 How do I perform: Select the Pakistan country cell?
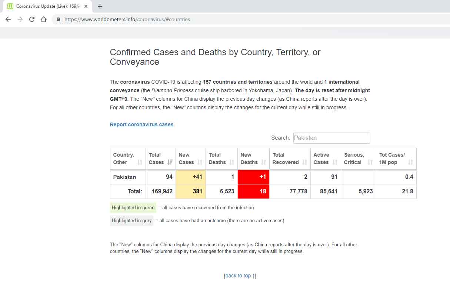click(x=128, y=177)
